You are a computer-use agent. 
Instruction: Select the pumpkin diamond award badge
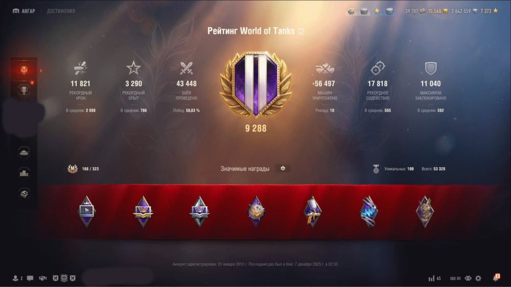(x=256, y=211)
